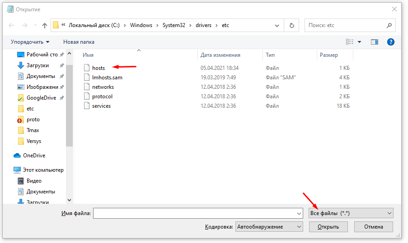
Task: Click the Отмена button
Action: click(373, 227)
